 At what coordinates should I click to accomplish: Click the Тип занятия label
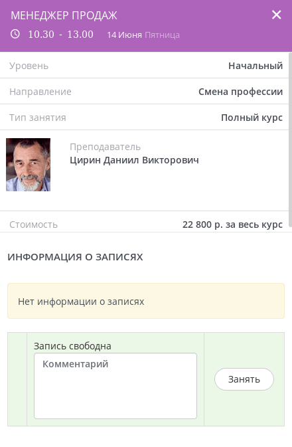click(38, 118)
